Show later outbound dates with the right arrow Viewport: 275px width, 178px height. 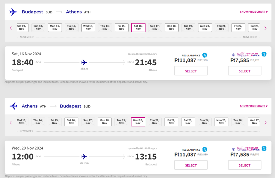point(265,28)
